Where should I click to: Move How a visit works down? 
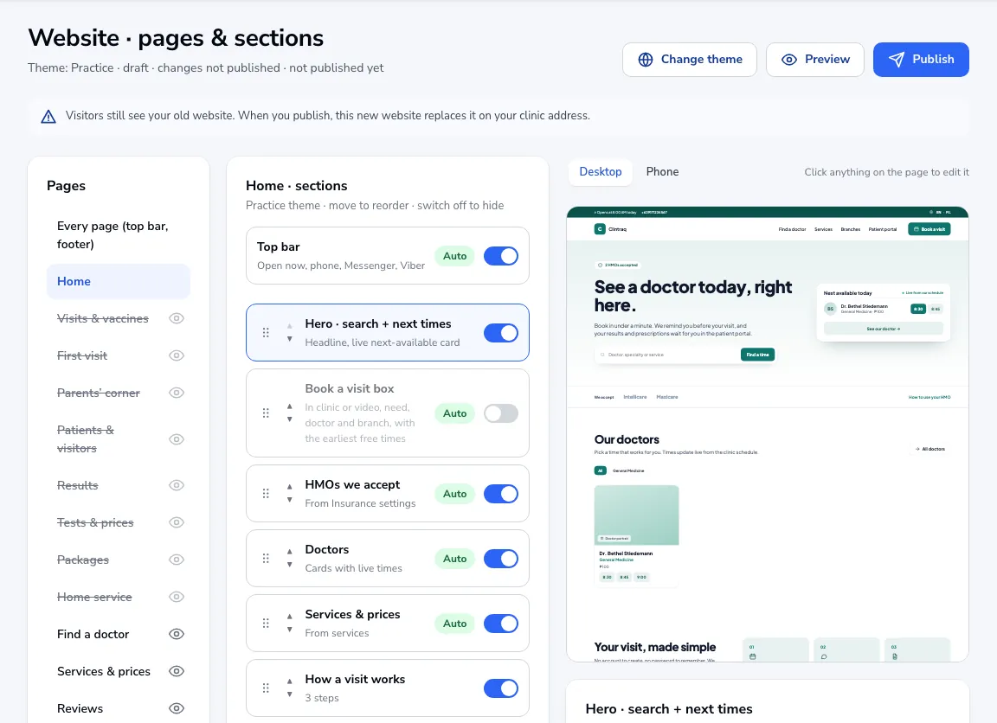click(x=290, y=694)
